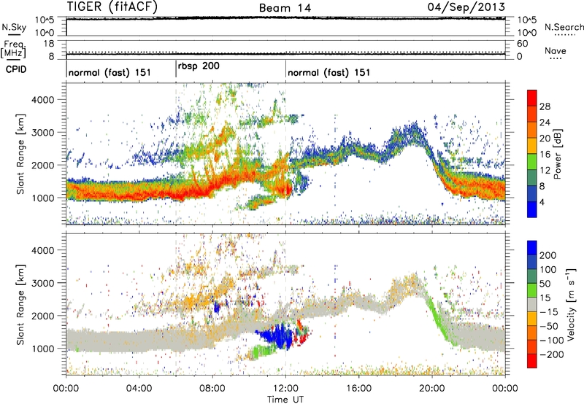Click the CPID row label
Image resolution: width=584 pixels, height=404 pixels.
(15, 69)
